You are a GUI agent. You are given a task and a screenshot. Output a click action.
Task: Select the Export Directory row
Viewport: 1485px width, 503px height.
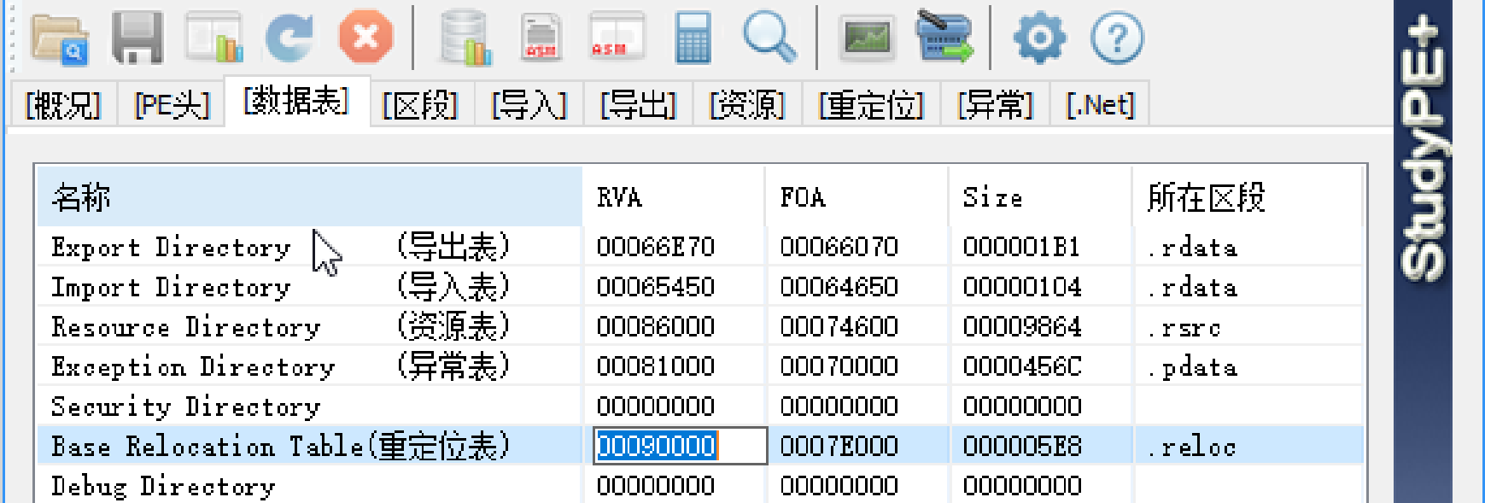[699, 247]
